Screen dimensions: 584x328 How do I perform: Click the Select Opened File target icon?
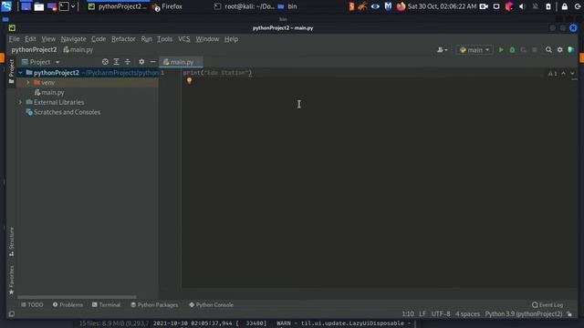point(105,62)
